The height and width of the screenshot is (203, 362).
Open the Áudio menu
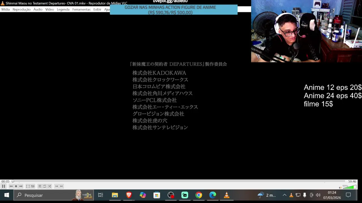pos(38,9)
